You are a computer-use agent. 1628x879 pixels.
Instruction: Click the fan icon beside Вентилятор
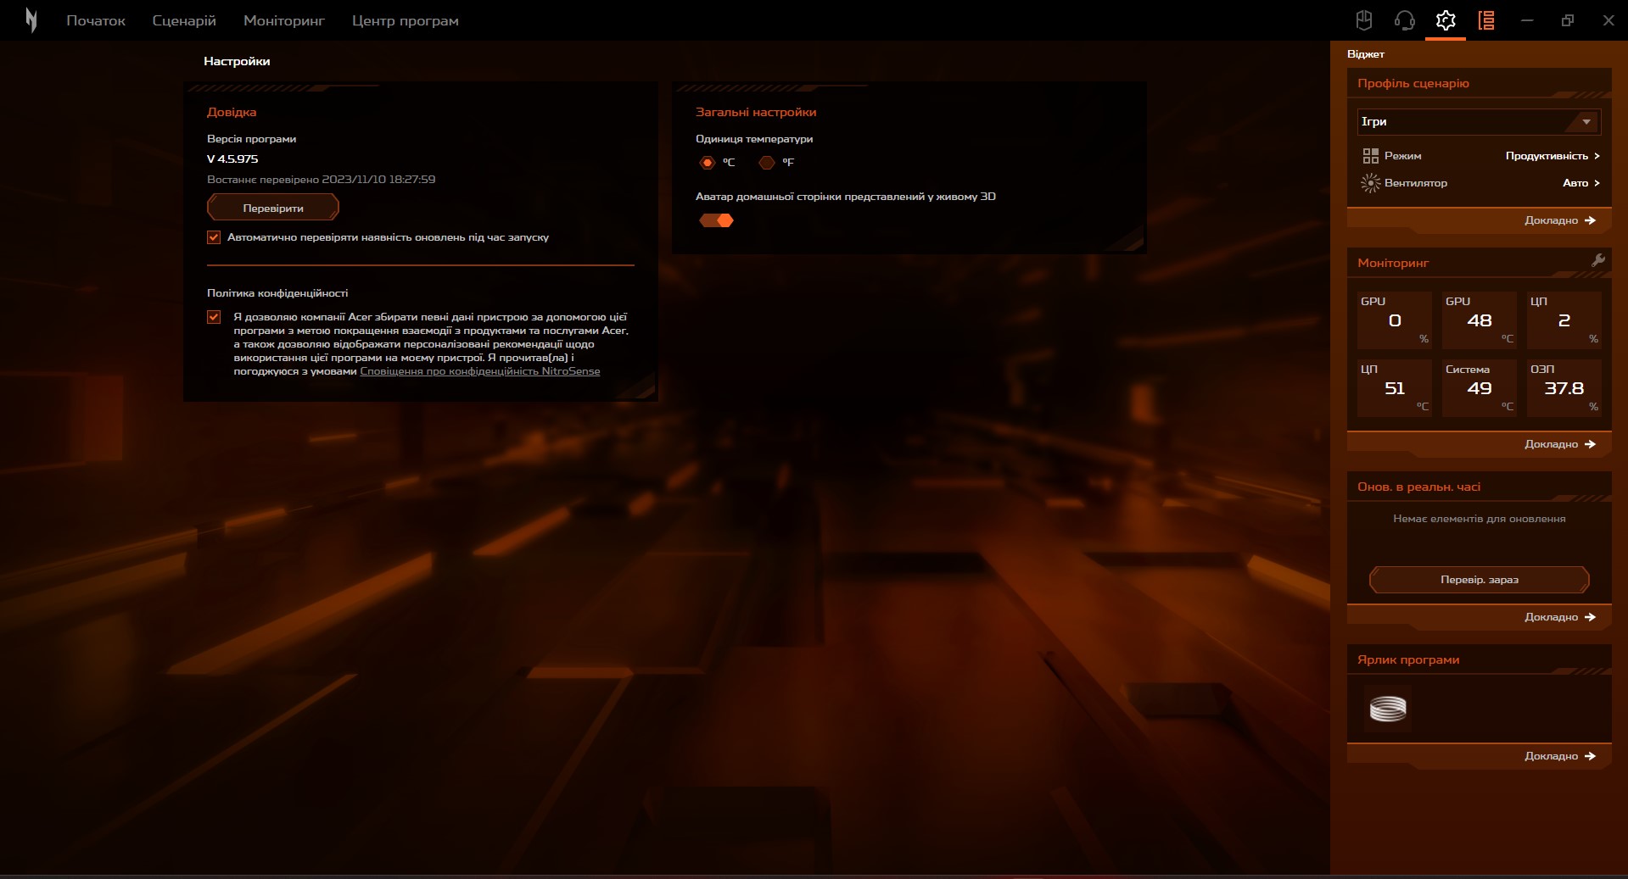point(1370,183)
